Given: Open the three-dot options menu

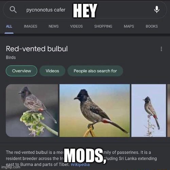Looking at the screenshot, I should click(x=161, y=49).
